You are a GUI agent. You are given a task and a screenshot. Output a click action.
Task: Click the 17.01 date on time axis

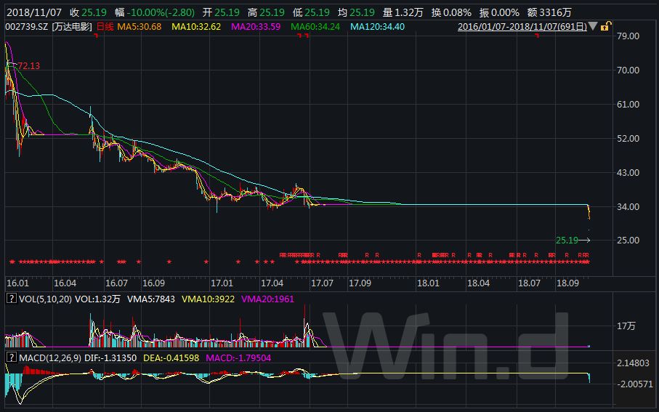(222, 282)
